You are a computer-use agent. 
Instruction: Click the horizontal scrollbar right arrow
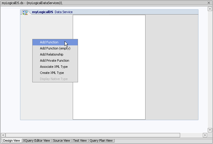205,135
